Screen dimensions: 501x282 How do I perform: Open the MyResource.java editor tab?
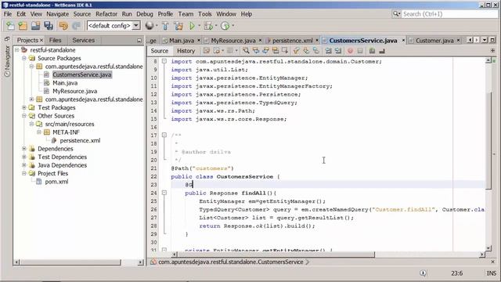point(233,41)
